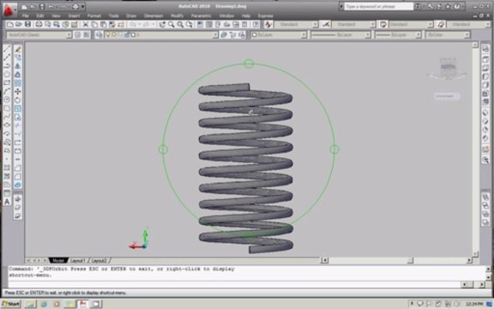
Task: Open the red AutoCAD application menu
Action: tap(9, 9)
